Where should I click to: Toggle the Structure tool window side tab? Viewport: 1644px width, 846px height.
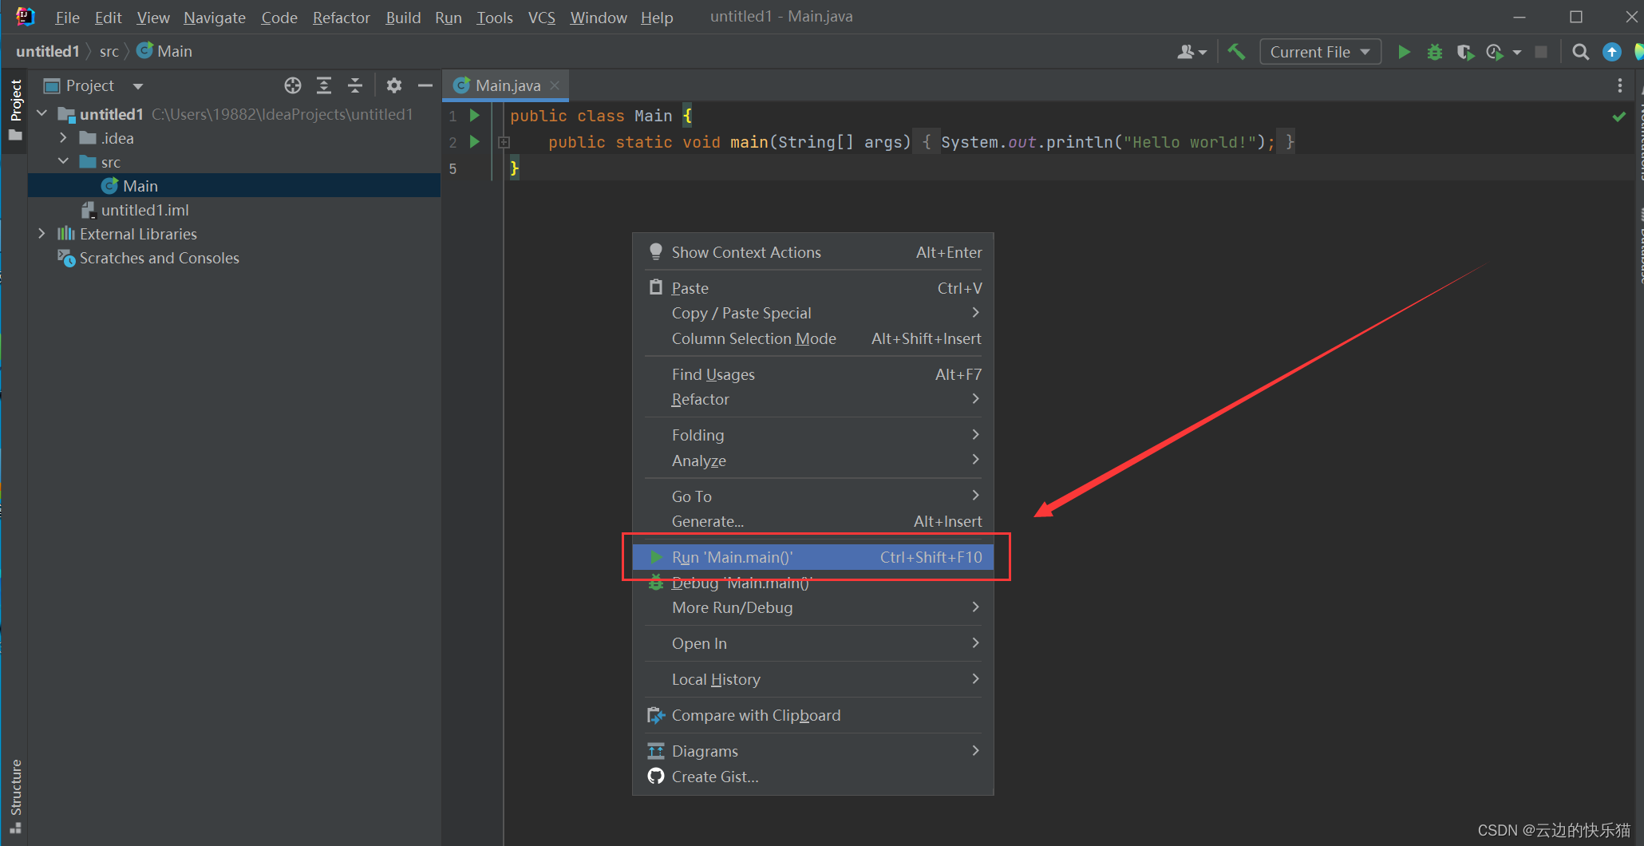coord(15,796)
